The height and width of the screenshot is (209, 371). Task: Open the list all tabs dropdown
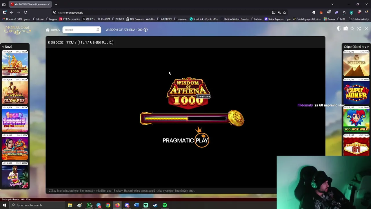tap(333, 4)
